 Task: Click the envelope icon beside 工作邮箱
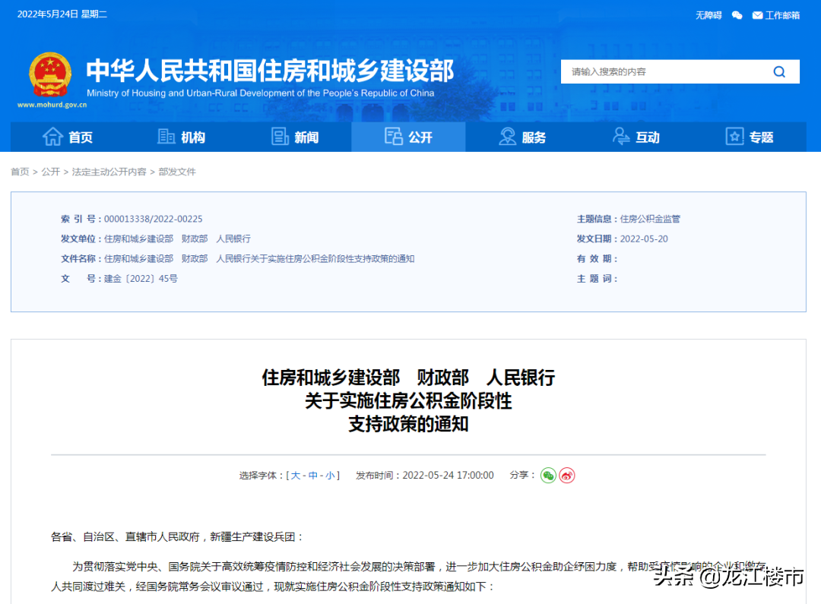coord(757,14)
